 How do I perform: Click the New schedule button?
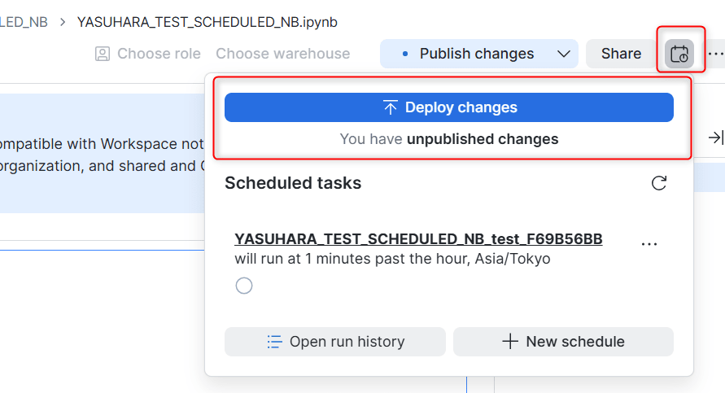coord(563,342)
